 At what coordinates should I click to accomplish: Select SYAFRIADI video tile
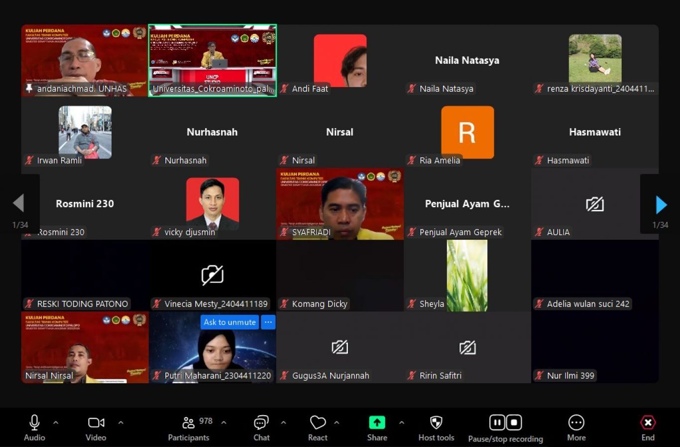pos(340,204)
